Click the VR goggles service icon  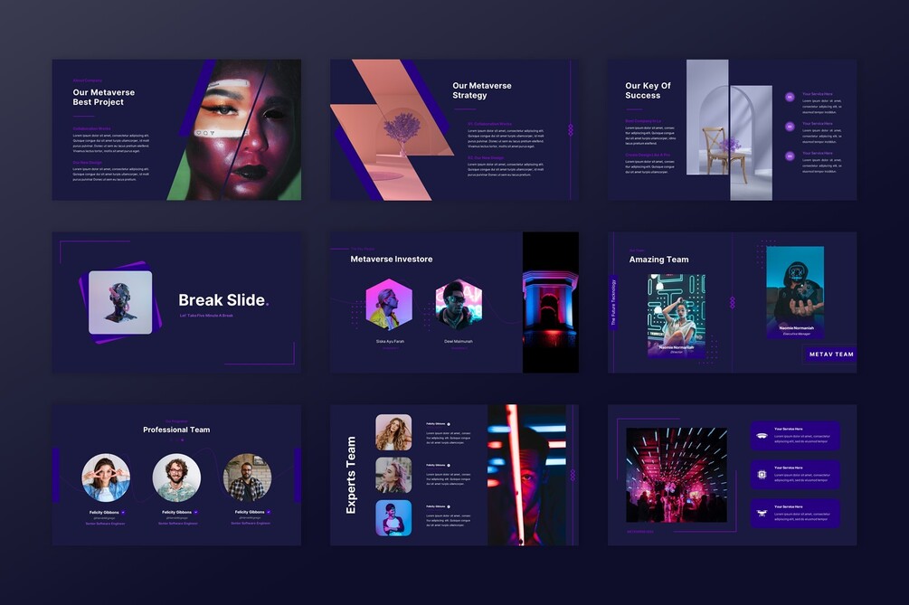[762, 436]
